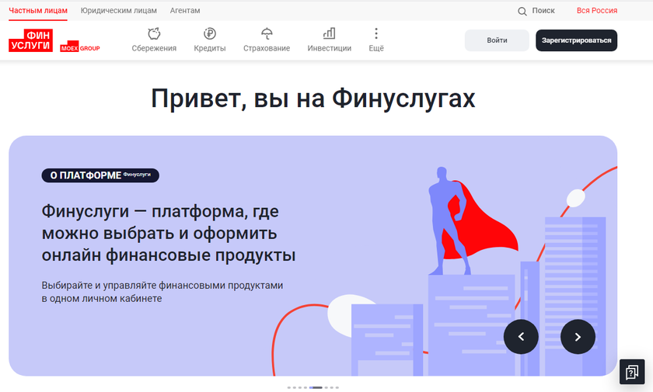Click the MOEX Group logo
Viewport: 653px width, 392px height.
click(80, 46)
